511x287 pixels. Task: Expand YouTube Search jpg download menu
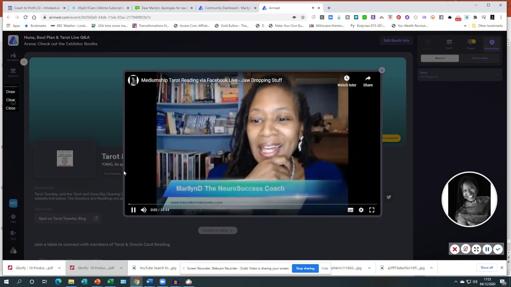coord(182,268)
